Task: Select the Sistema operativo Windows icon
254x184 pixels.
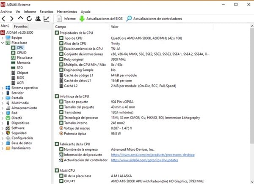Action: tap(8, 88)
